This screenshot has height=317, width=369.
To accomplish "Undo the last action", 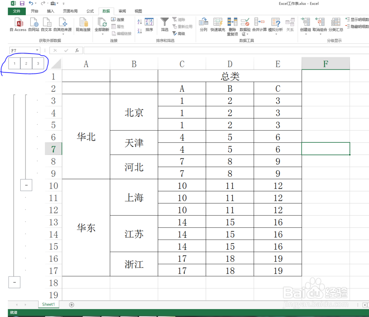I will pos(31,3).
